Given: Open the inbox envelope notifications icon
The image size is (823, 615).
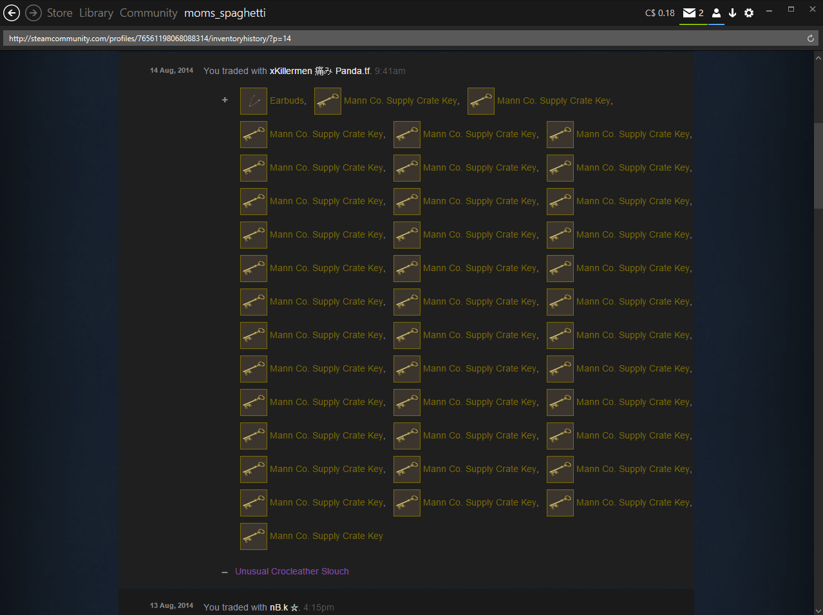Looking at the screenshot, I should [689, 13].
